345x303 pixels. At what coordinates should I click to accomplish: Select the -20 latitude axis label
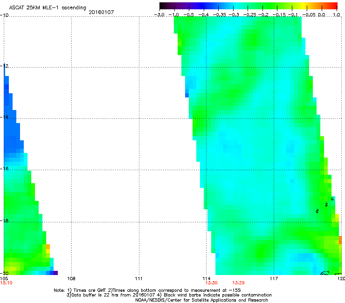pyautogui.click(x=4, y=273)
